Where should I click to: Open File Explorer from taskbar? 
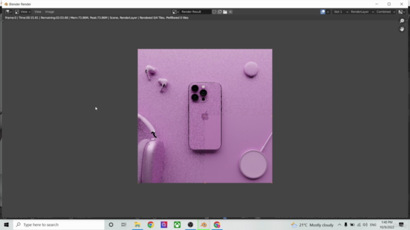click(x=137, y=224)
